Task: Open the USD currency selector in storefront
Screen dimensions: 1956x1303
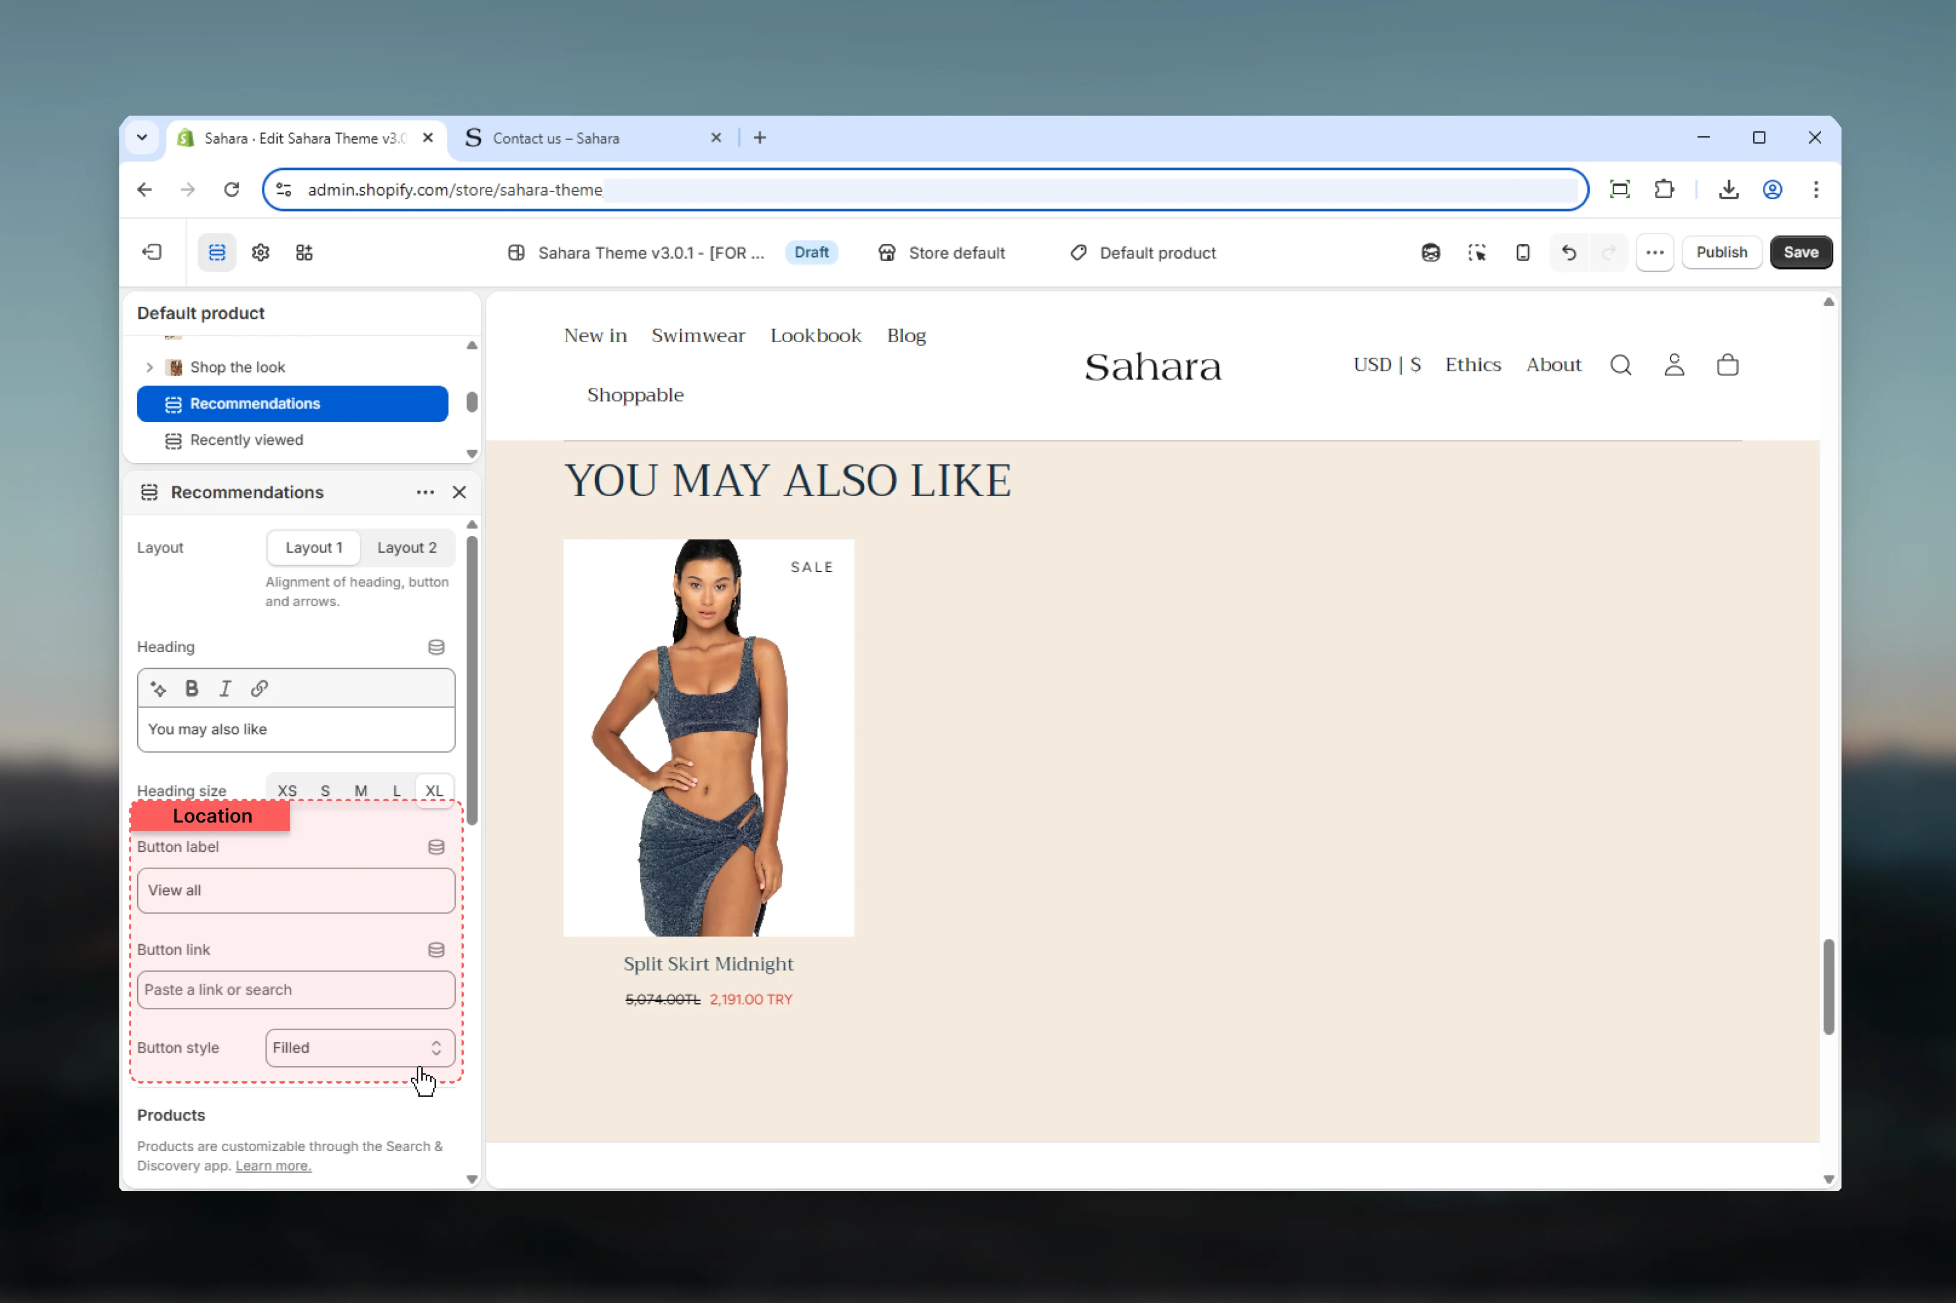Action: 1386,365
